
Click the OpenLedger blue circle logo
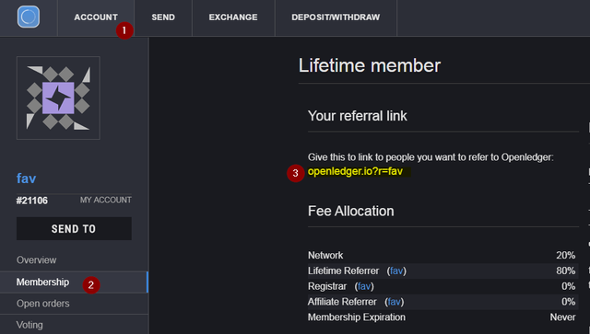[x=29, y=17]
